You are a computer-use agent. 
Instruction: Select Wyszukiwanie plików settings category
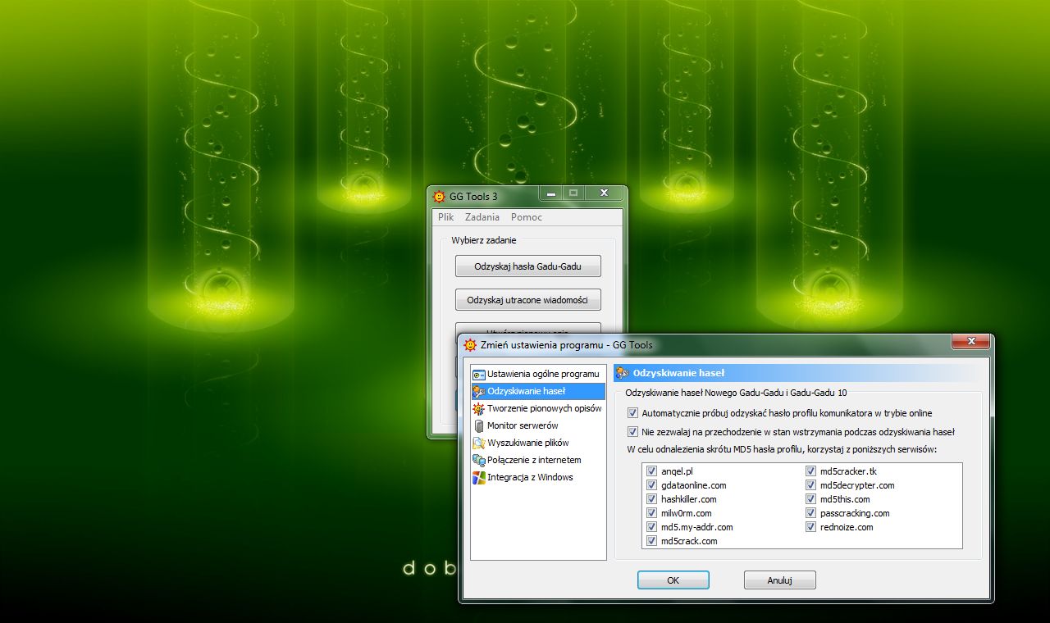pos(538,443)
